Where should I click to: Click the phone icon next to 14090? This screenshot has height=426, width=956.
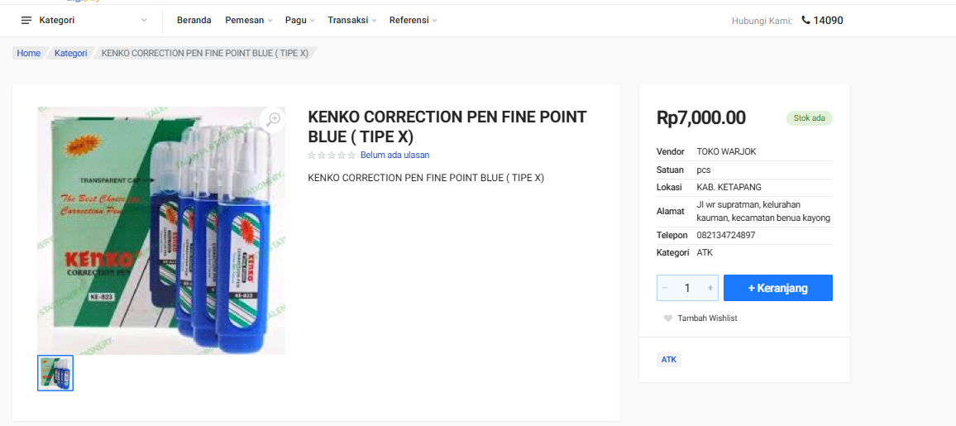click(805, 20)
